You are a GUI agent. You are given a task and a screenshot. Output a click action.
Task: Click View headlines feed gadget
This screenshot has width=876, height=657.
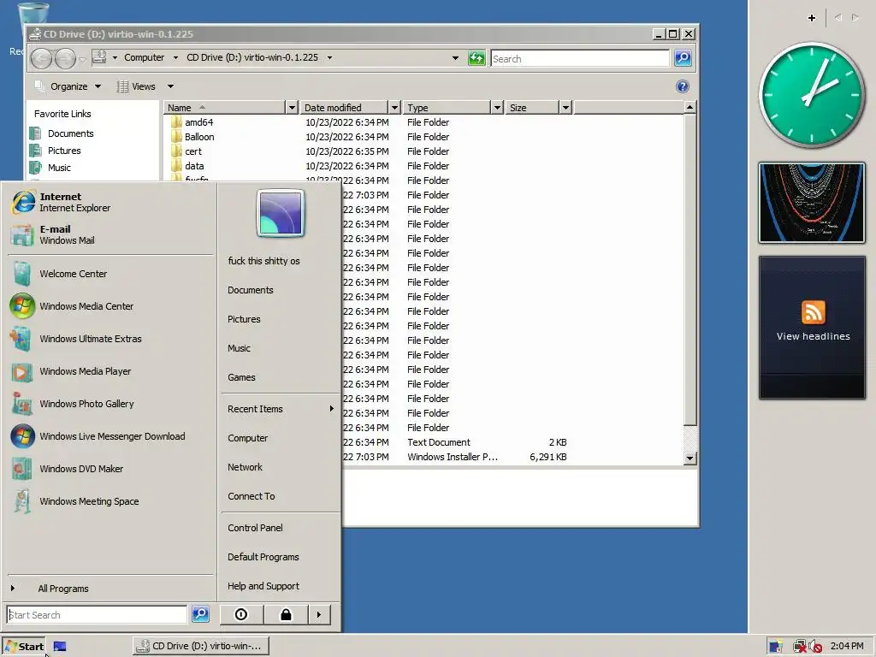[813, 328]
